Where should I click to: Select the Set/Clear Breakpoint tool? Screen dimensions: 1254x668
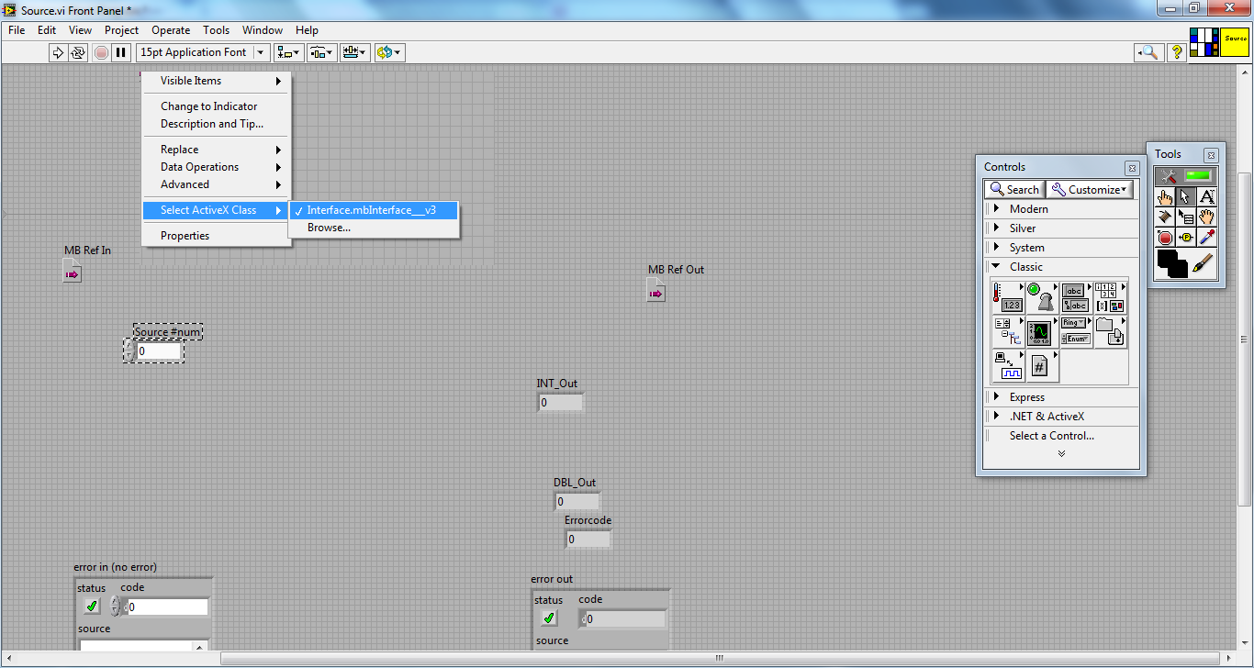coord(1165,238)
